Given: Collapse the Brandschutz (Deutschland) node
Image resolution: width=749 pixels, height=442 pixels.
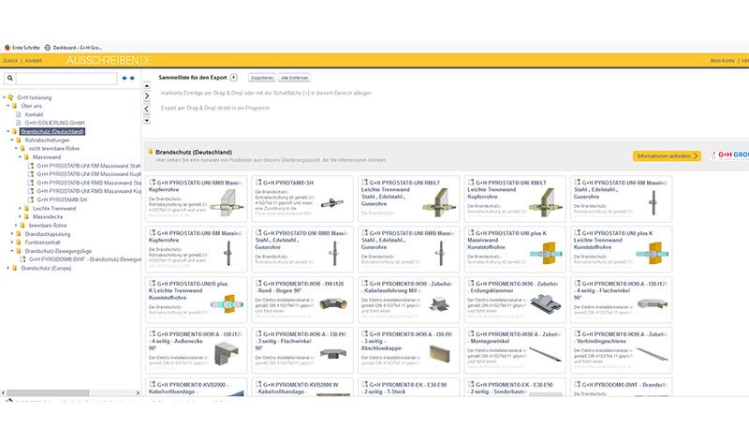Looking at the screenshot, I should (8, 131).
